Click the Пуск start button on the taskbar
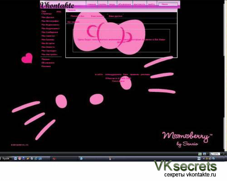The image size is (227, 181). [5, 158]
